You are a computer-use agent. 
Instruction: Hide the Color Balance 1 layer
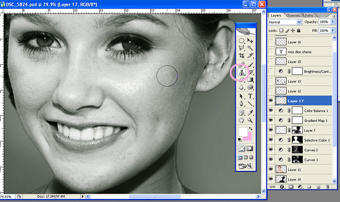[x=272, y=110]
